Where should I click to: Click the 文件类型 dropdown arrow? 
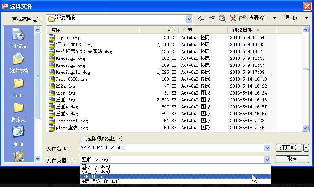click(267, 160)
